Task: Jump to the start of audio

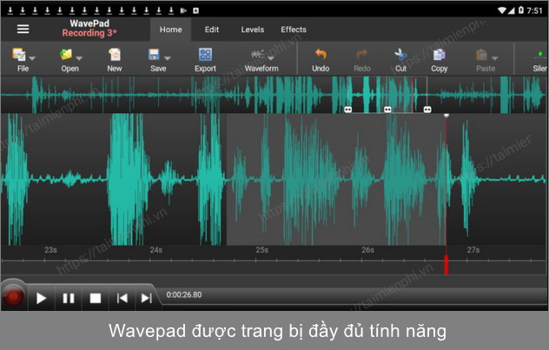Action: coord(122,298)
